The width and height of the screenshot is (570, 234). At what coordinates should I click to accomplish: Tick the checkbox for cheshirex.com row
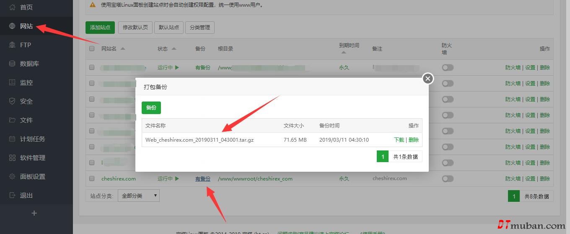click(92, 178)
